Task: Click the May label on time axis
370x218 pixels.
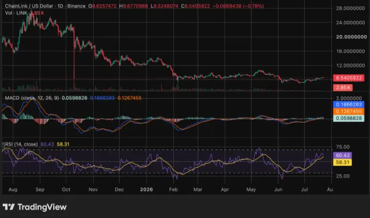Action: coord(251,189)
